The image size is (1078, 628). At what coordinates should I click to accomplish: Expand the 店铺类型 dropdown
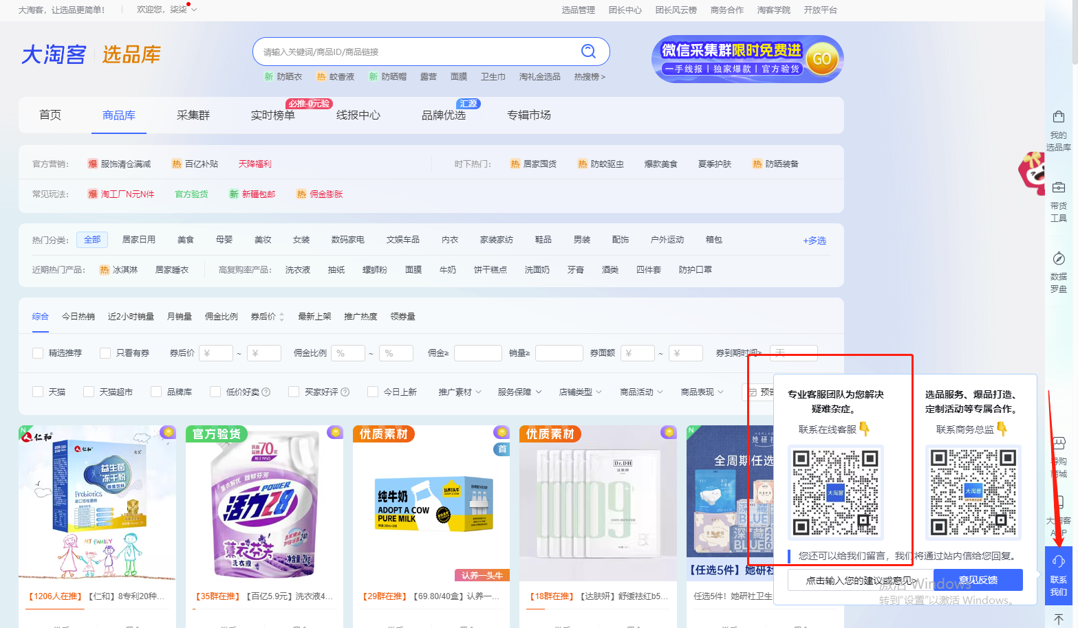click(580, 392)
